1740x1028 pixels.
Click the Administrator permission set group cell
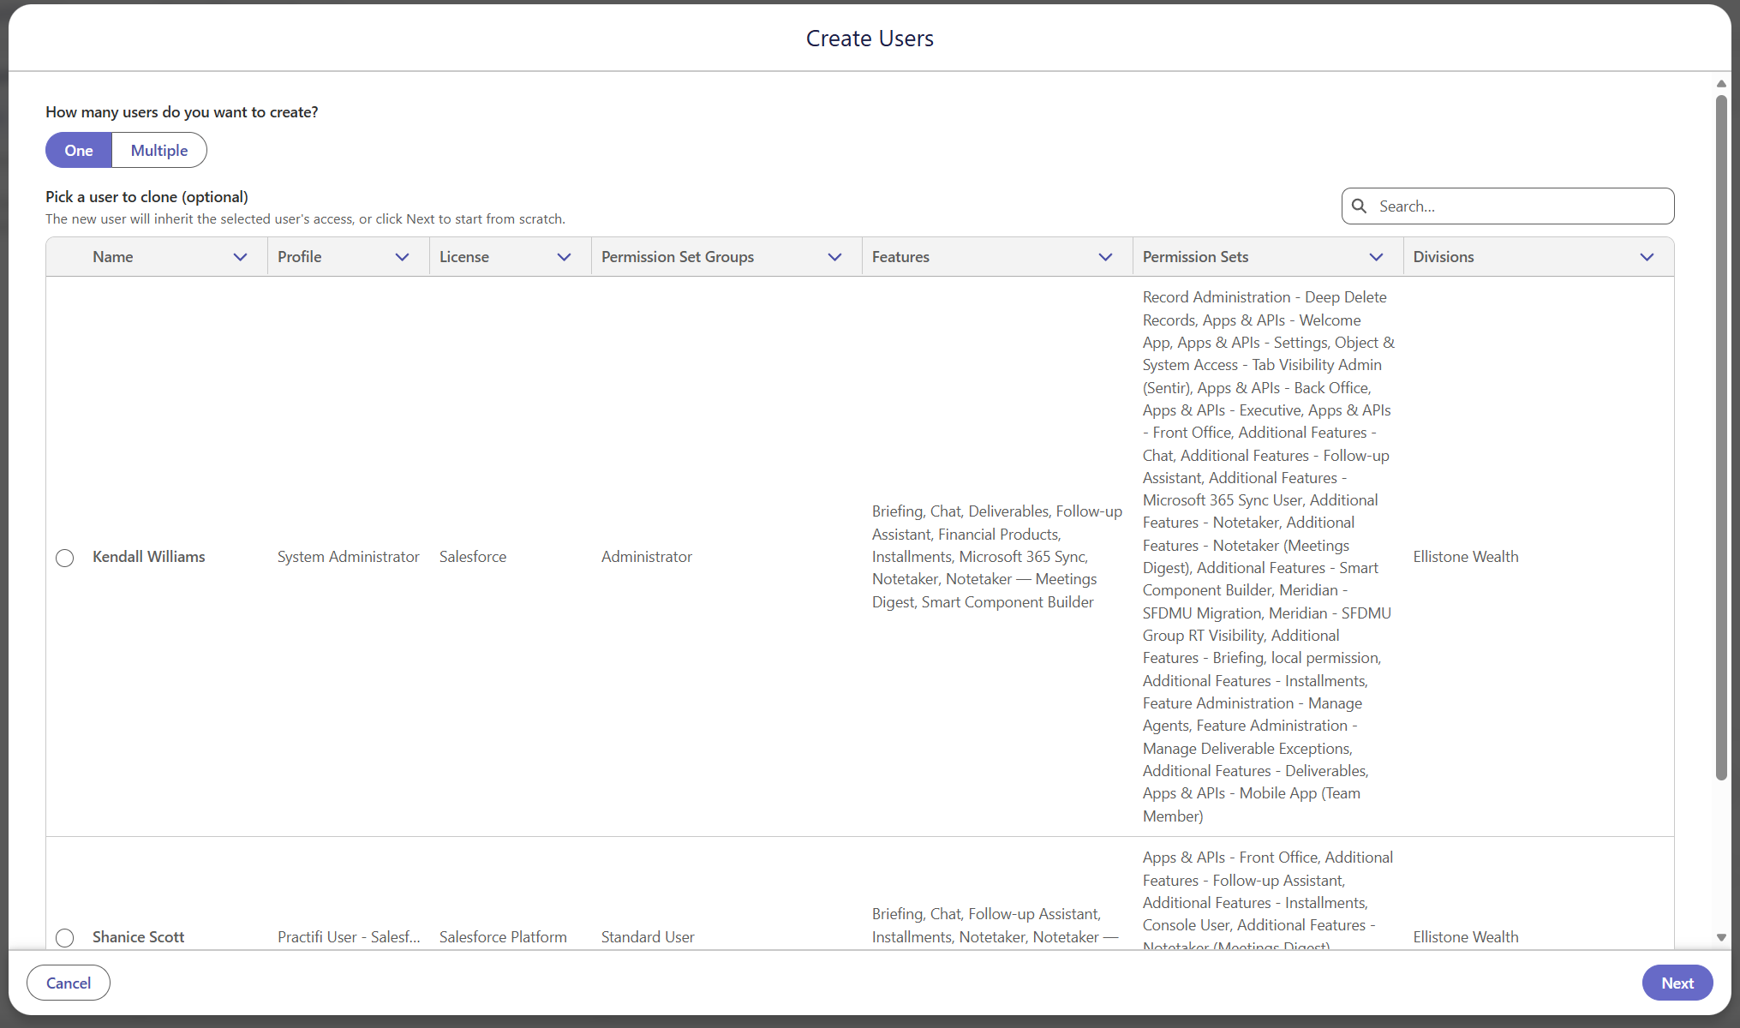[x=647, y=557]
